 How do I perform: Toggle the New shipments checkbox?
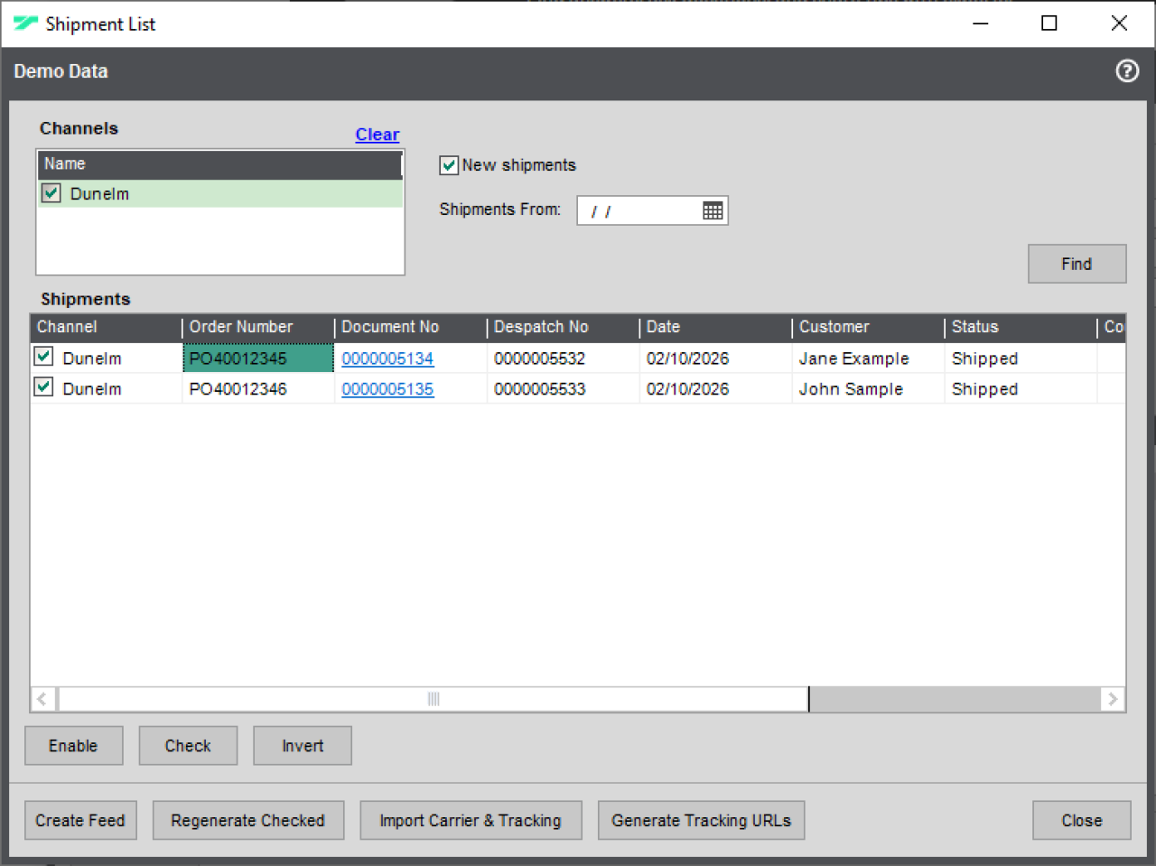point(449,165)
